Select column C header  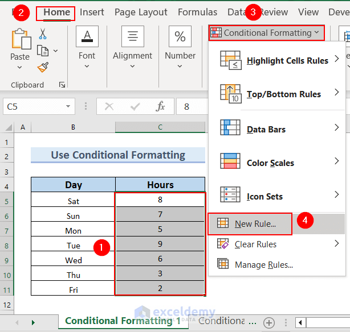[x=160, y=127]
